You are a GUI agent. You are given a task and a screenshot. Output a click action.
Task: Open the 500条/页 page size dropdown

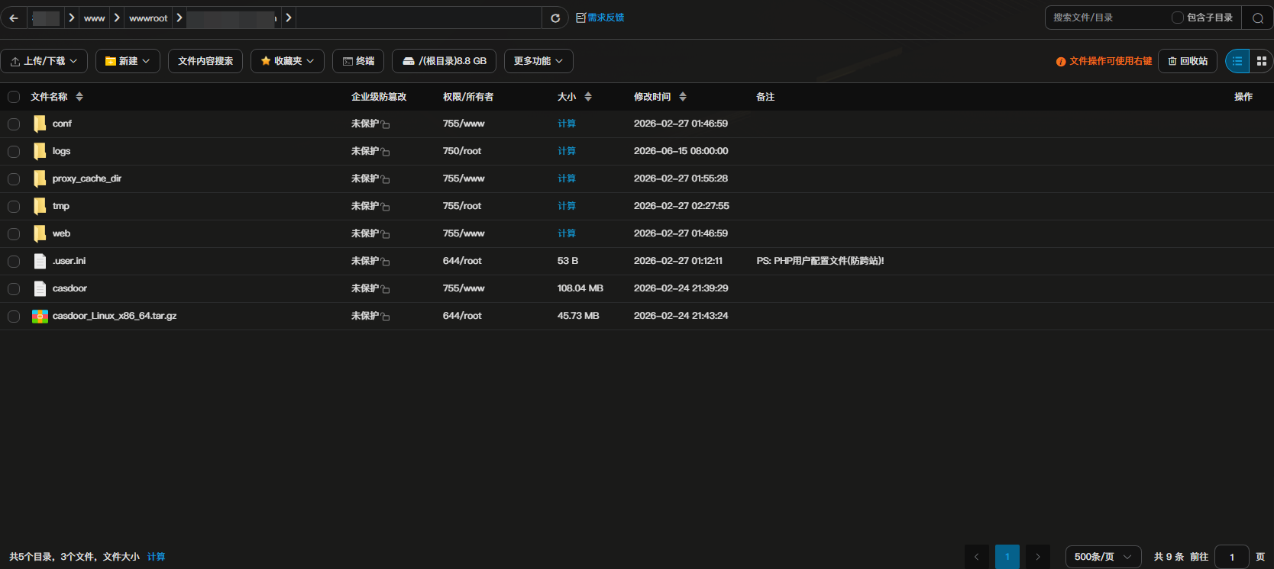coord(1103,557)
